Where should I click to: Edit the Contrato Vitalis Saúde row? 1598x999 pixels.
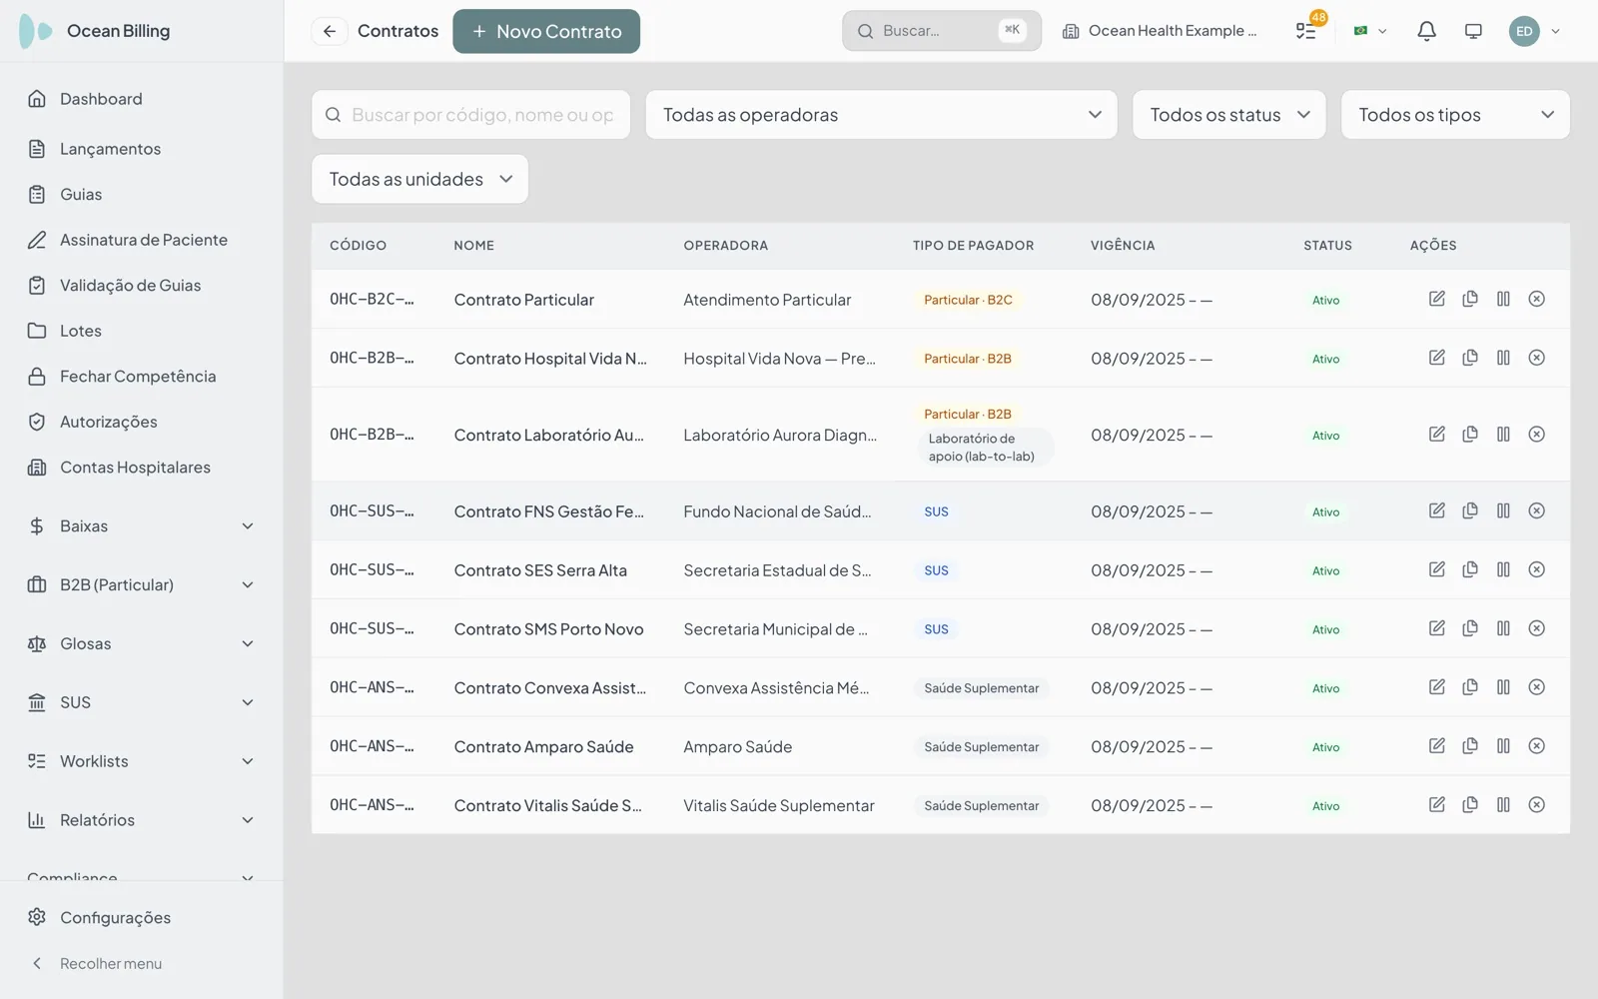coord(1436,805)
